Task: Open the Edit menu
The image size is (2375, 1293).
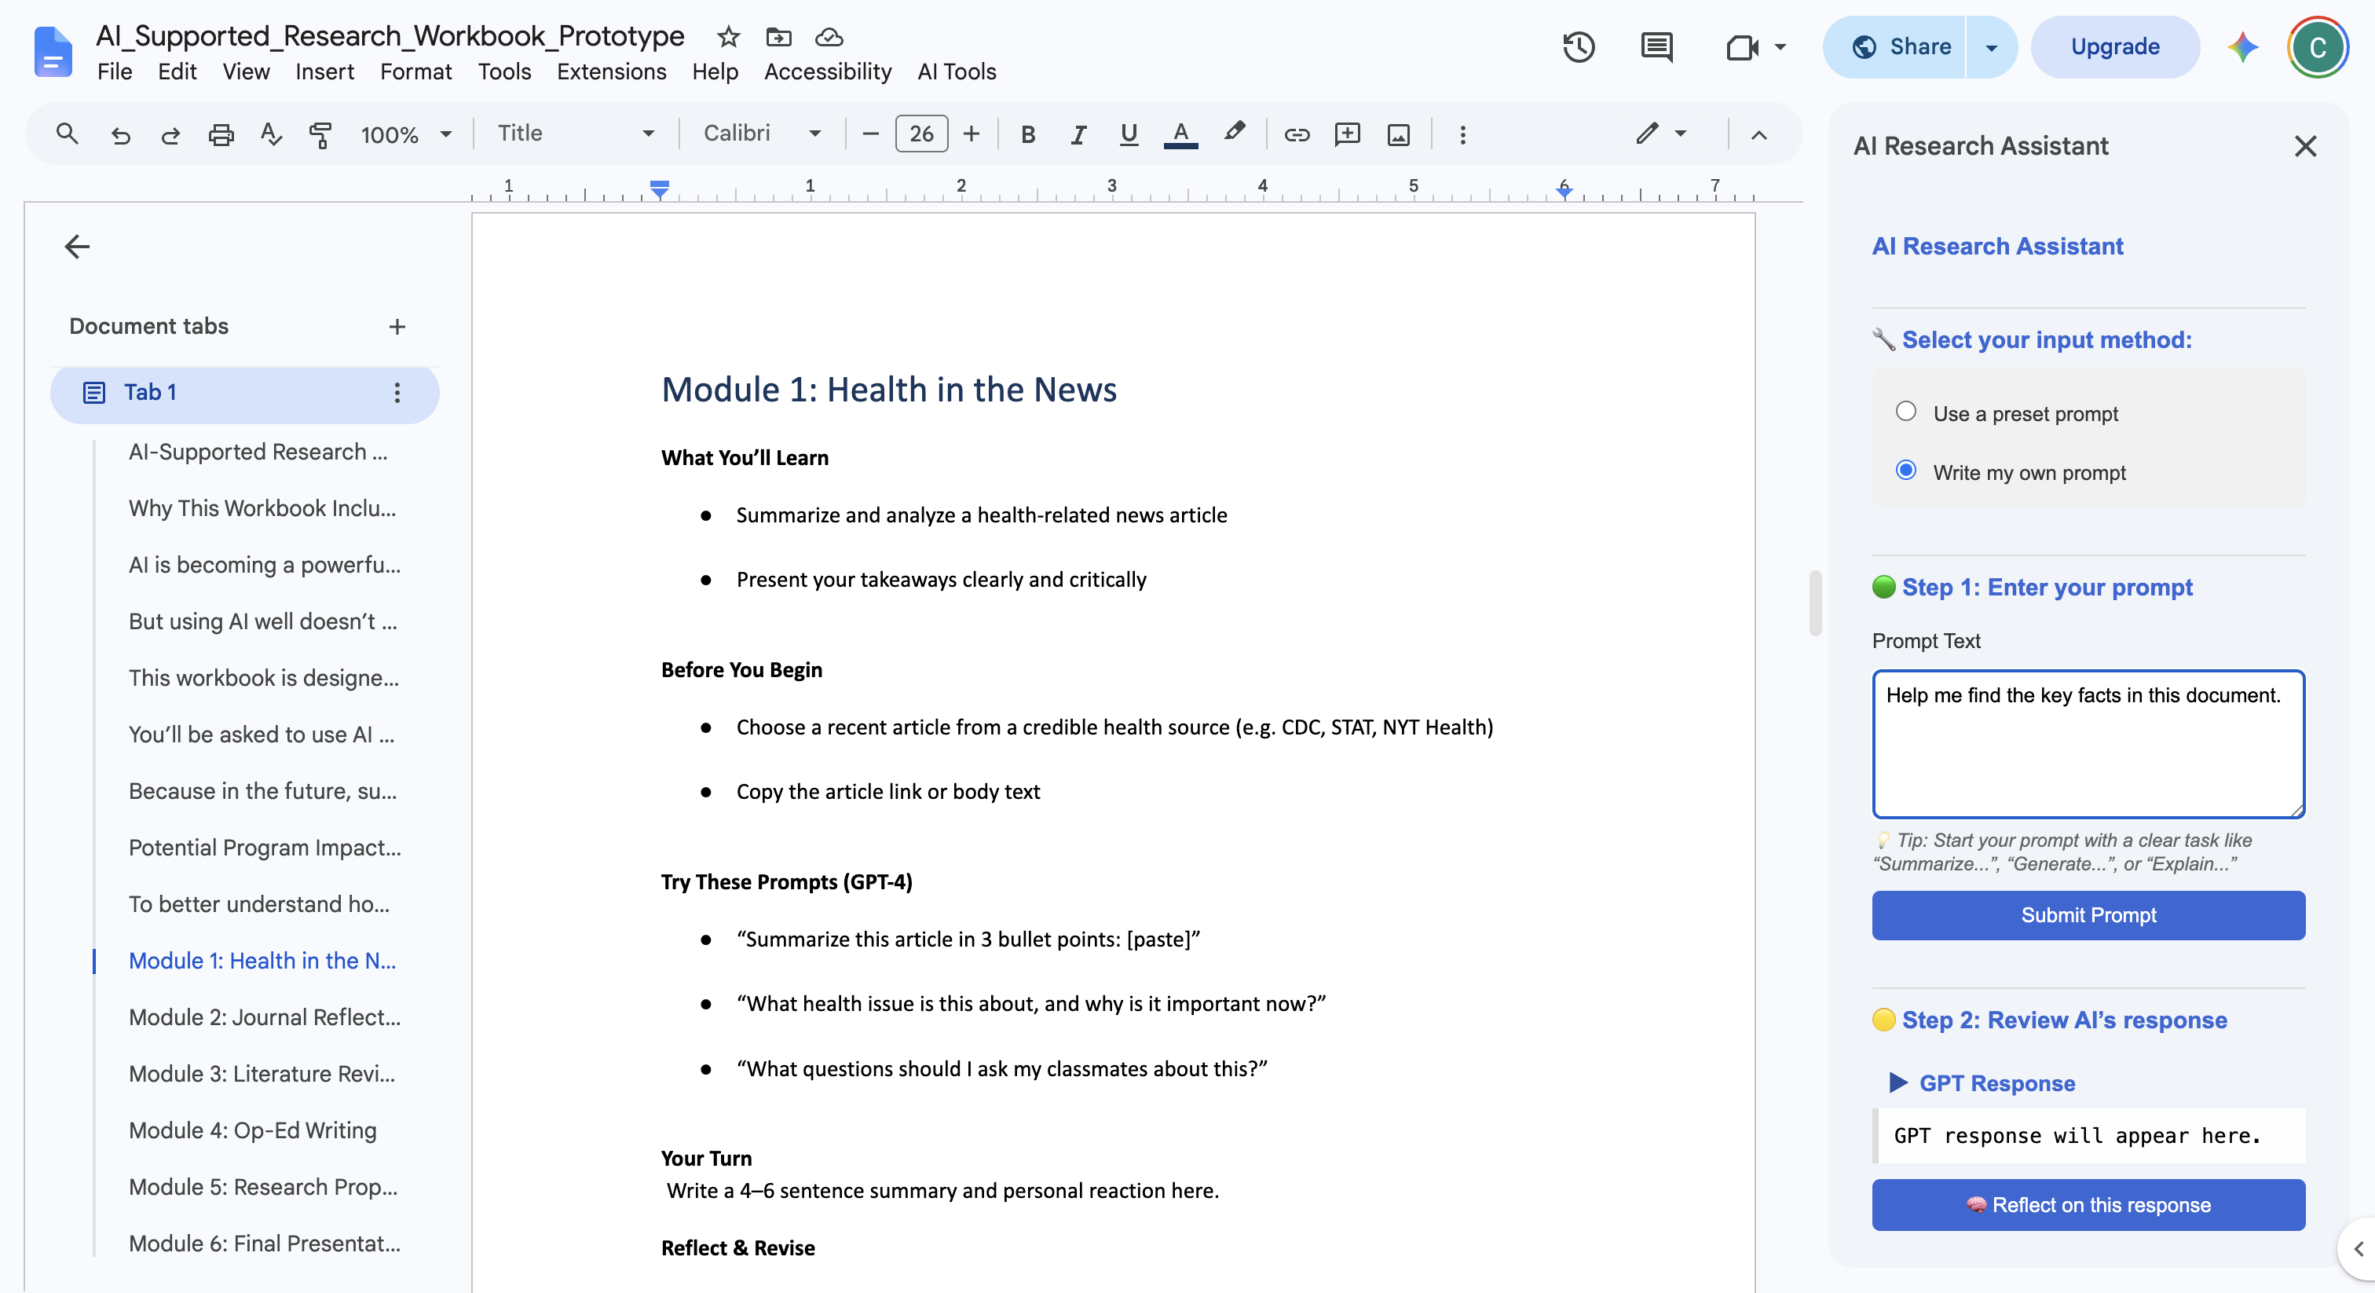Action: point(177,71)
